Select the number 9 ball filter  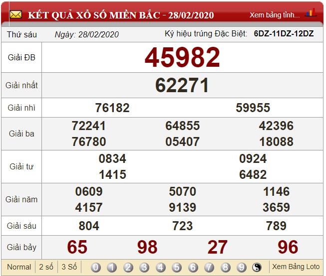click(241, 268)
